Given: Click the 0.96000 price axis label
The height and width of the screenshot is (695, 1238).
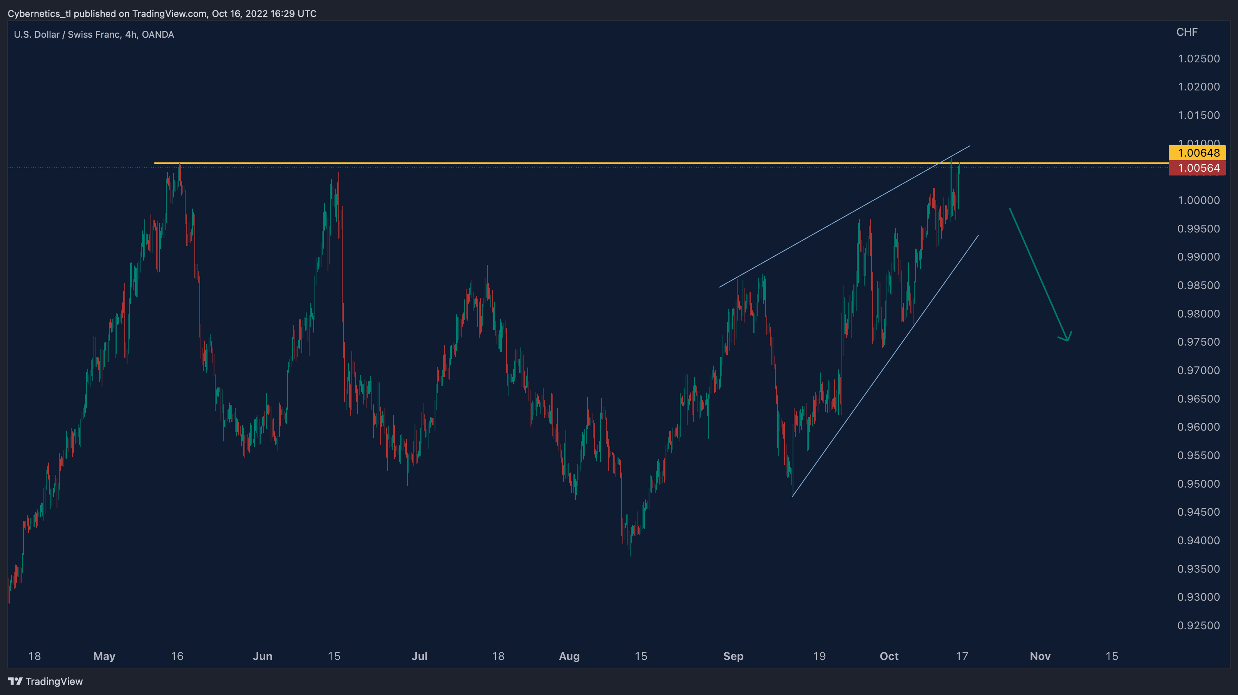Looking at the screenshot, I should (1199, 427).
